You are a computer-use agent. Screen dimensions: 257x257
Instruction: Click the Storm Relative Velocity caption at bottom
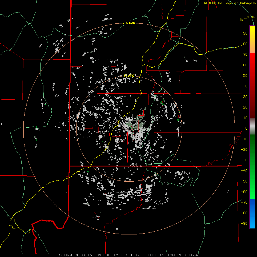pyautogui.click(x=128, y=255)
